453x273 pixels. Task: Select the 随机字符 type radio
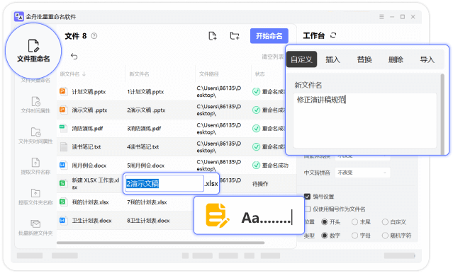point(385,236)
